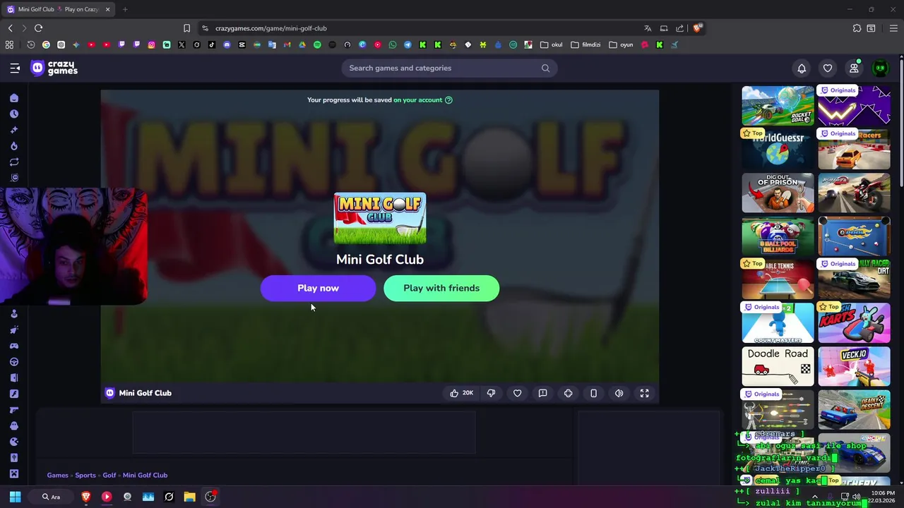Open the 'on your account' link
This screenshot has height=508, width=904.
pos(417,100)
